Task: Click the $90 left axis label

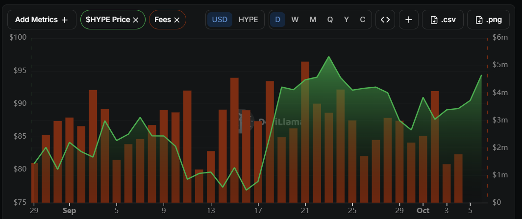Action: (x=20, y=103)
